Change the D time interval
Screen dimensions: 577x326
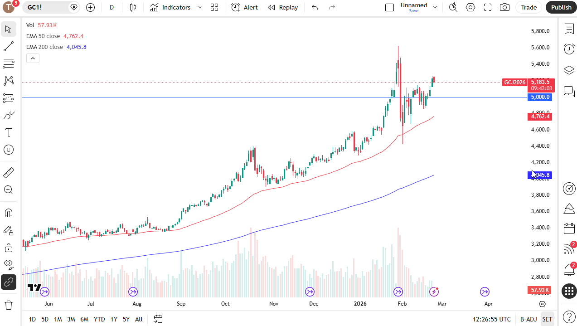pyautogui.click(x=112, y=7)
